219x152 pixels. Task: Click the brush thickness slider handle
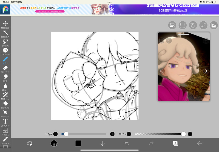pyautogui.click(x=66, y=134)
